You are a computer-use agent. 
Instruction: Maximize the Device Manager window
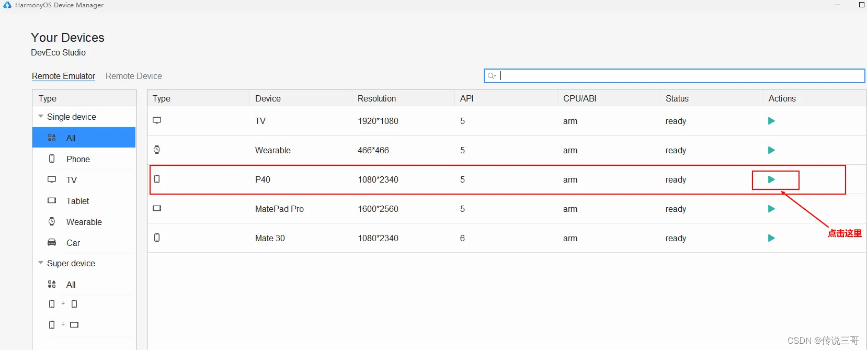[x=862, y=5]
